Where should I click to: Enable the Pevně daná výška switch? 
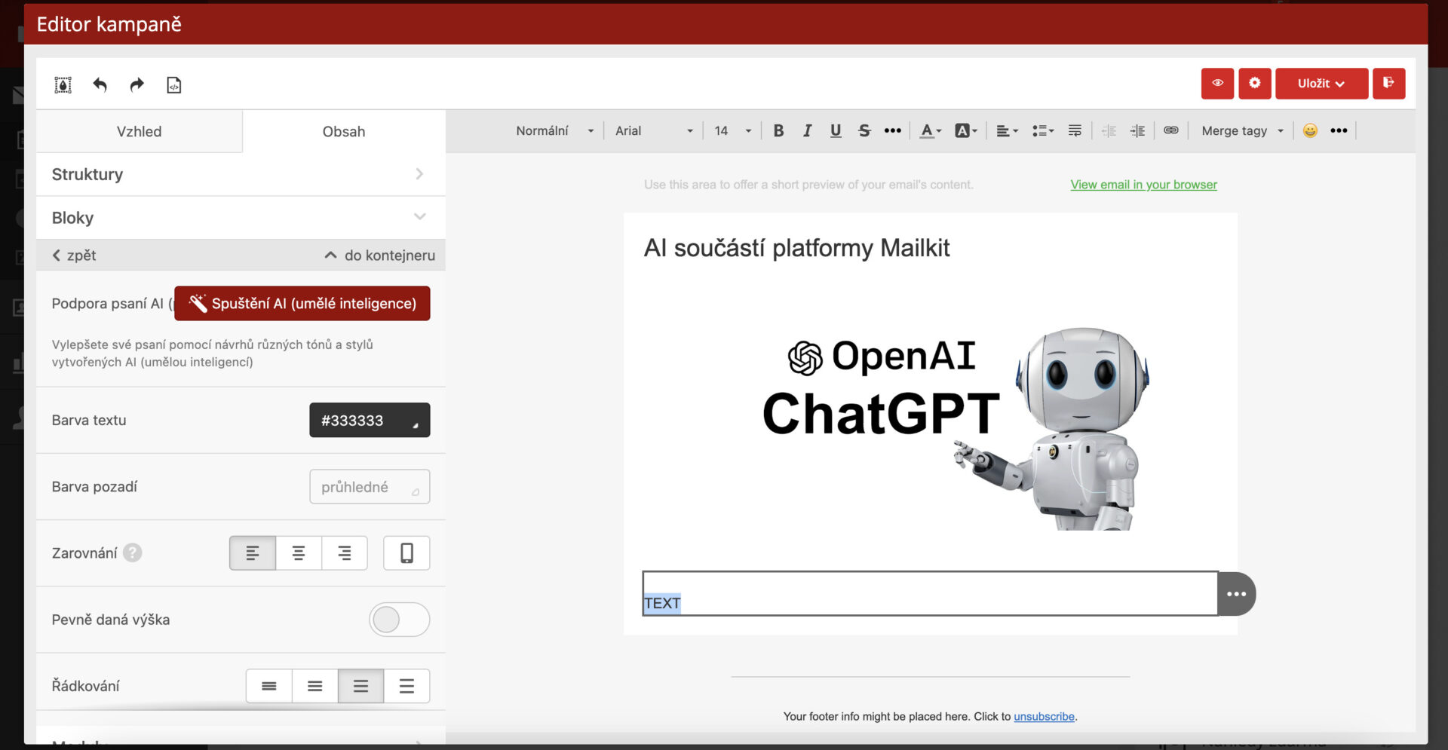pyautogui.click(x=399, y=620)
